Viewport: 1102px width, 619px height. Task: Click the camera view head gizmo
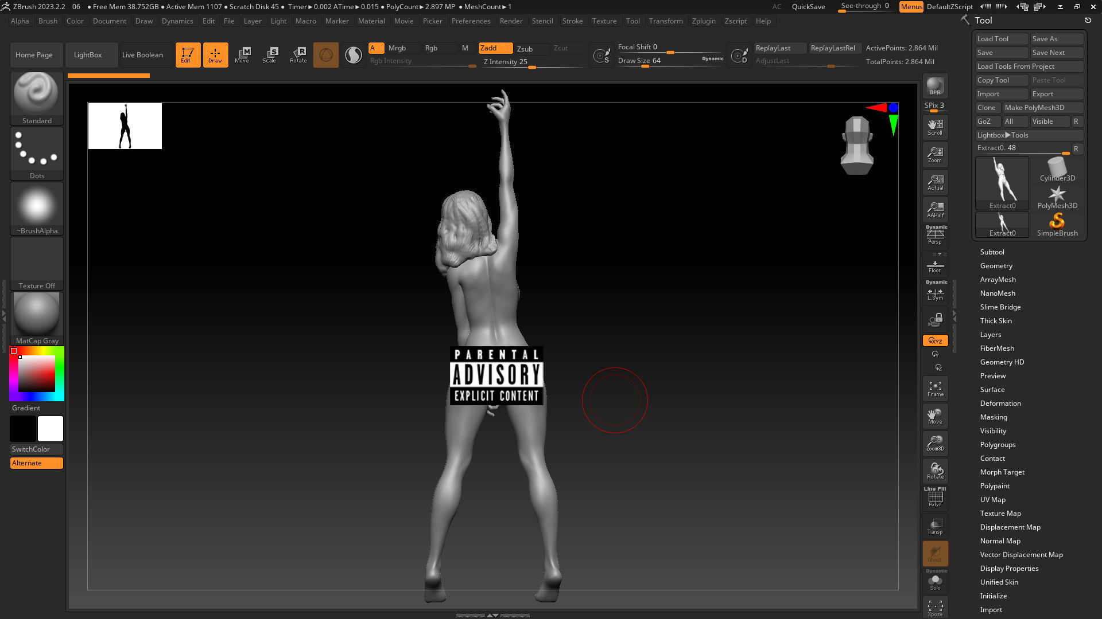pos(857,145)
